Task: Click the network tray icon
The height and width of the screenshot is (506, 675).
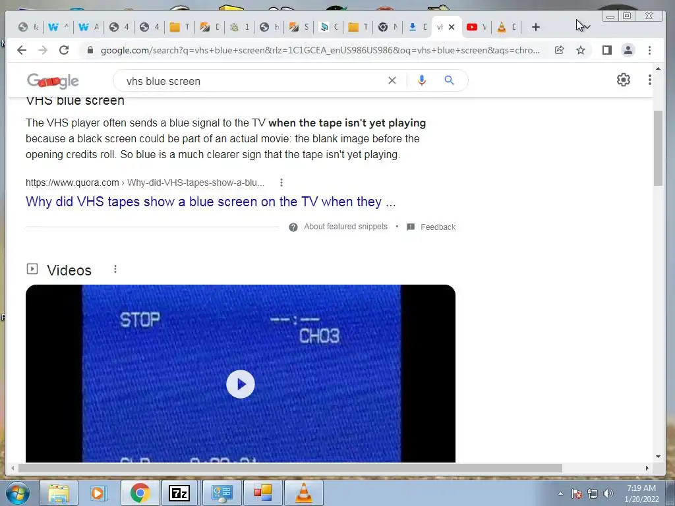Action: click(593, 493)
